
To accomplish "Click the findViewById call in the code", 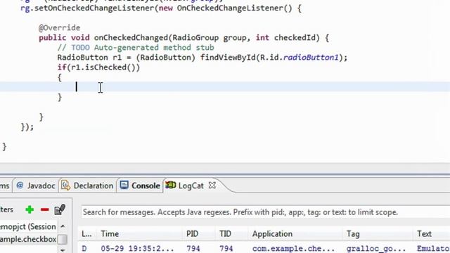I will click(228, 58).
